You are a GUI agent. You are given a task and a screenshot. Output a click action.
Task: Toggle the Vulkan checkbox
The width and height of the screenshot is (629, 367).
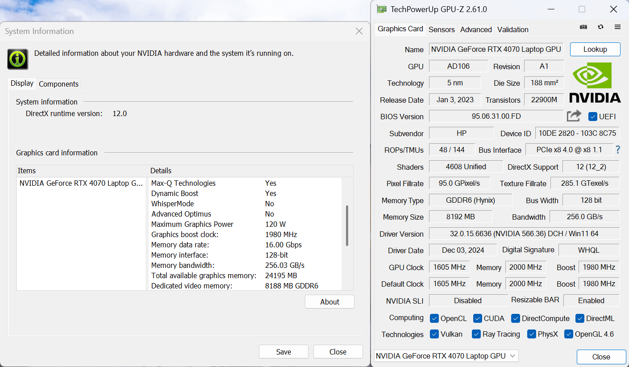click(434, 334)
